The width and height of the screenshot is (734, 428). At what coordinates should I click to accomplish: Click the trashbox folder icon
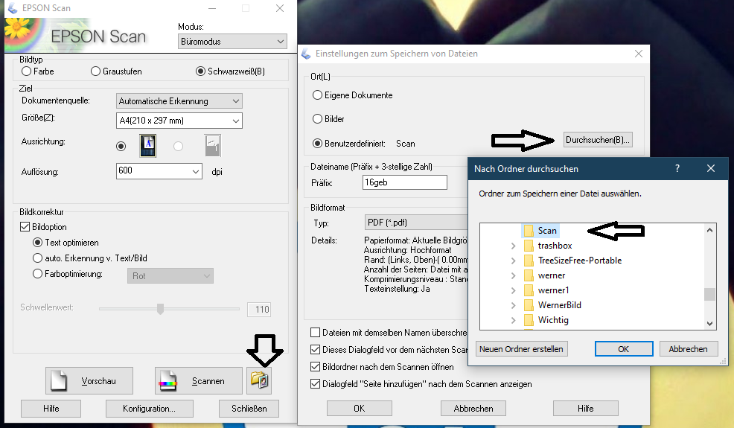click(x=529, y=246)
